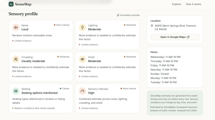Click the More intense badge on Noise card
The height and width of the screenshot is (120, 215).
[x=62, y=25]
